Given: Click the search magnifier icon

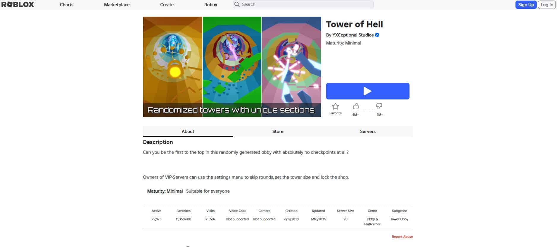Looking at the screenshot, I should click(x=237, y=4).
